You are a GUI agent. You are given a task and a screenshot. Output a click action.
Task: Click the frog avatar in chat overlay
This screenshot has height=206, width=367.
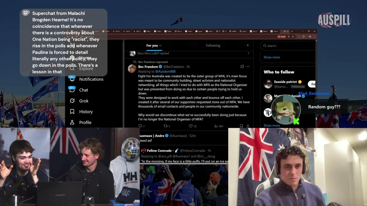(x=286, y=110)
